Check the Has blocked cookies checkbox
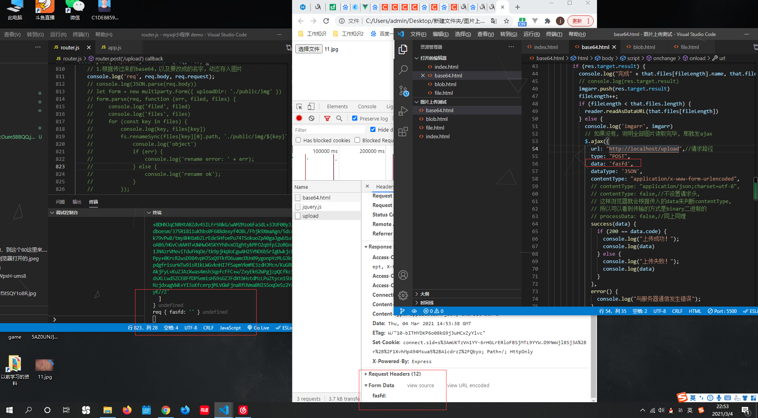 [x=298, y=140]
